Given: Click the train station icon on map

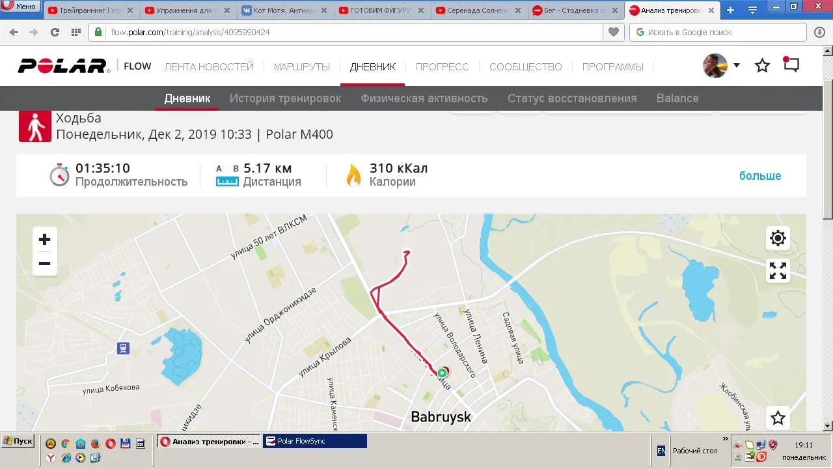Looking at the screenshot, I should point(123,348).
